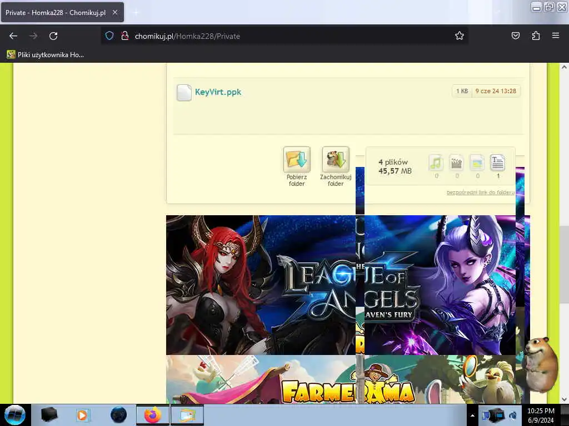
Task: Open the extensions puzzle icon
Action: [x=536, y=36]
